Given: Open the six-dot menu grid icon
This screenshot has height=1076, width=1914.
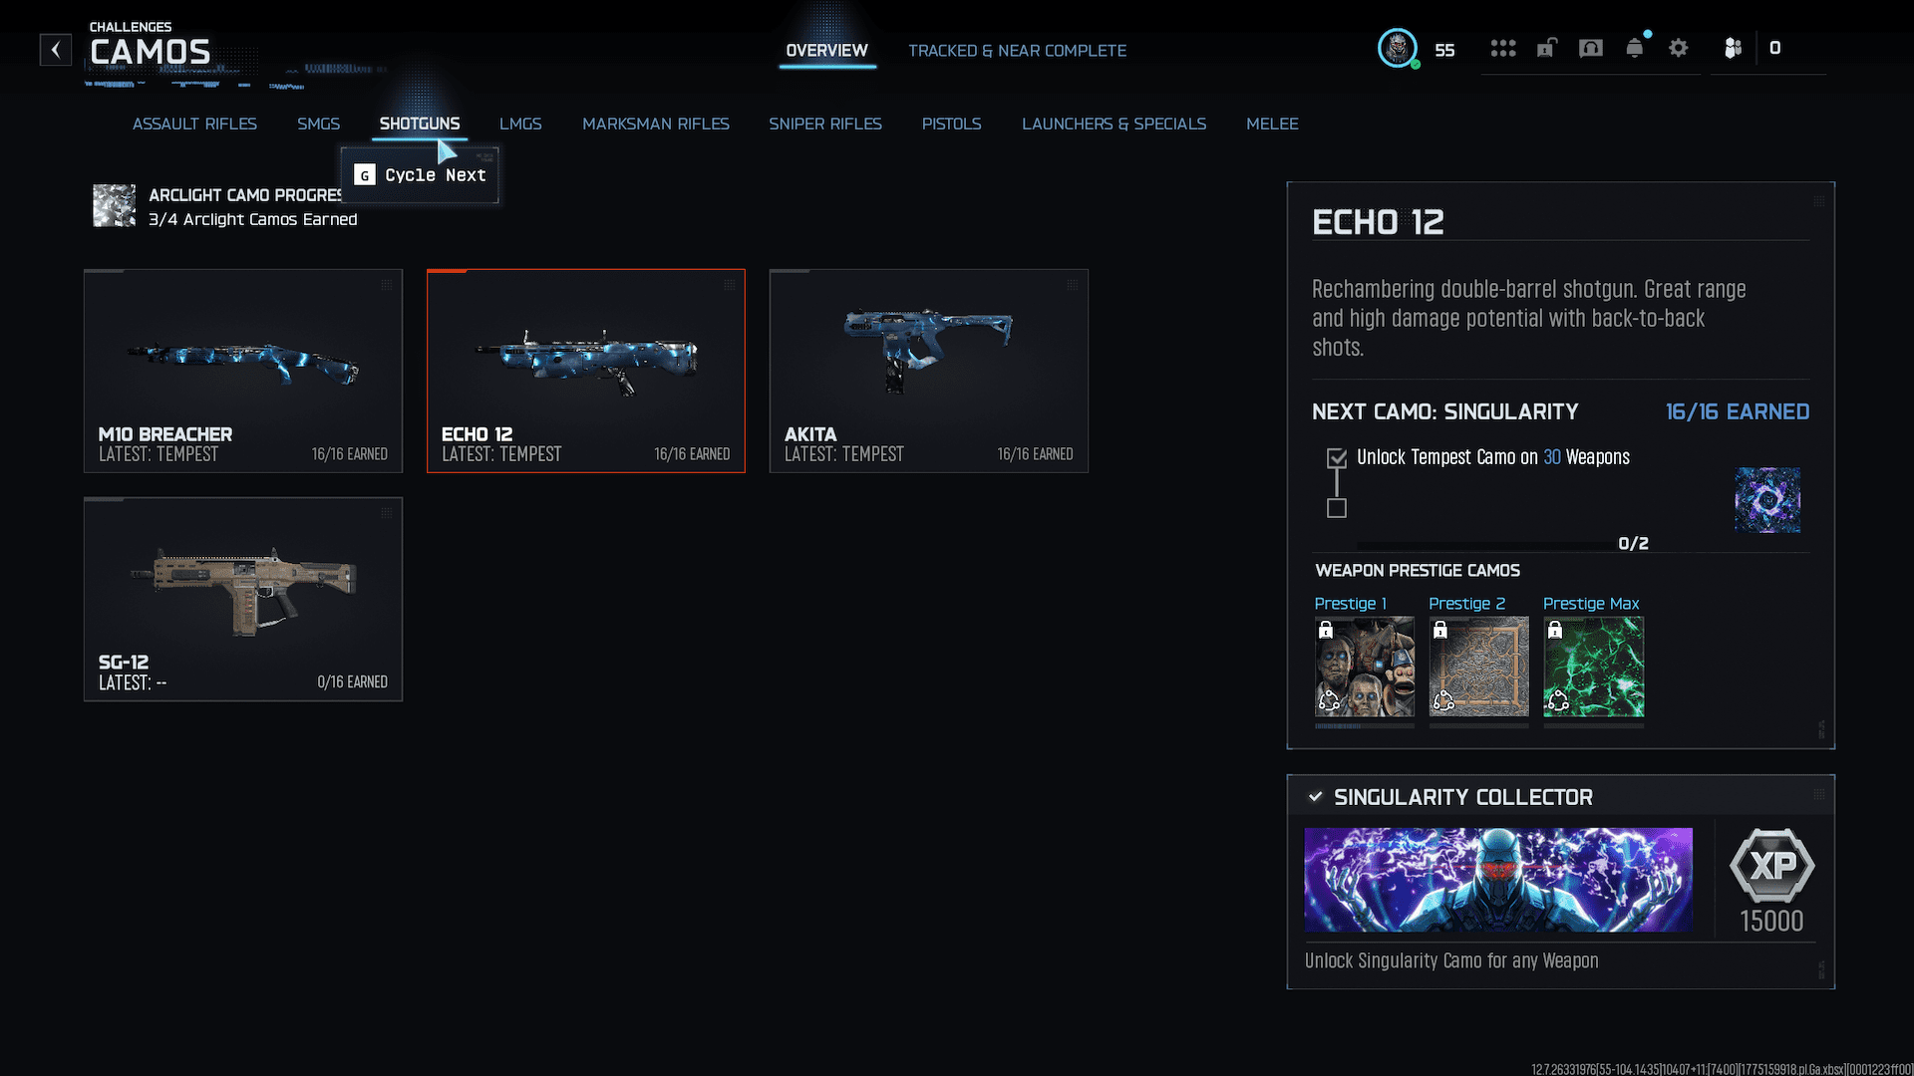Looking at the screenshot, I should [x=1502, y=48].
